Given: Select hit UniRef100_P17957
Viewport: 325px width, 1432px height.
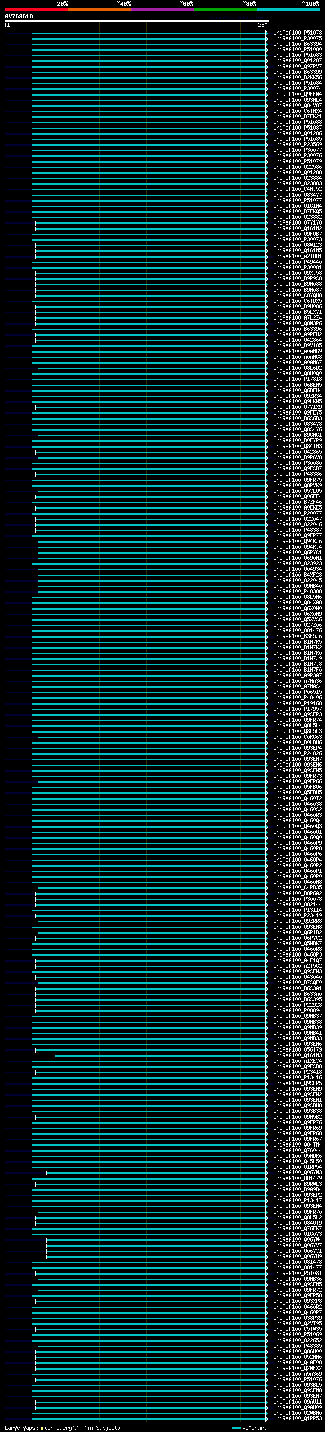Looking at the screenshot, I should [x=297, y=709].
